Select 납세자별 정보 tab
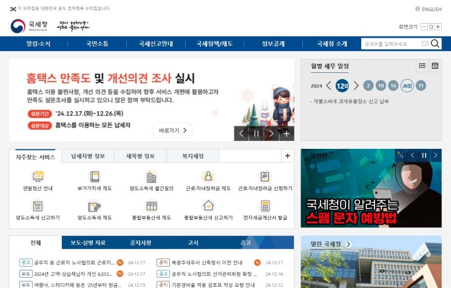Screen dimensions: 451x288 coord(88,156)
